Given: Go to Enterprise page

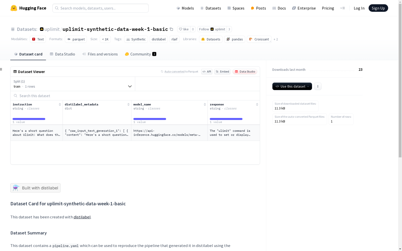Looking at the screenshot, I should point(304,8).
